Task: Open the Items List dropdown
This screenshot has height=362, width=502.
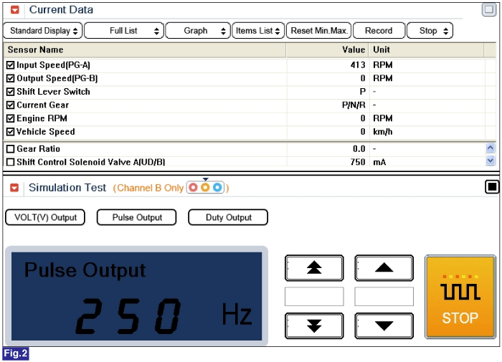Action: pyautogui.click(x=258, y=31)
